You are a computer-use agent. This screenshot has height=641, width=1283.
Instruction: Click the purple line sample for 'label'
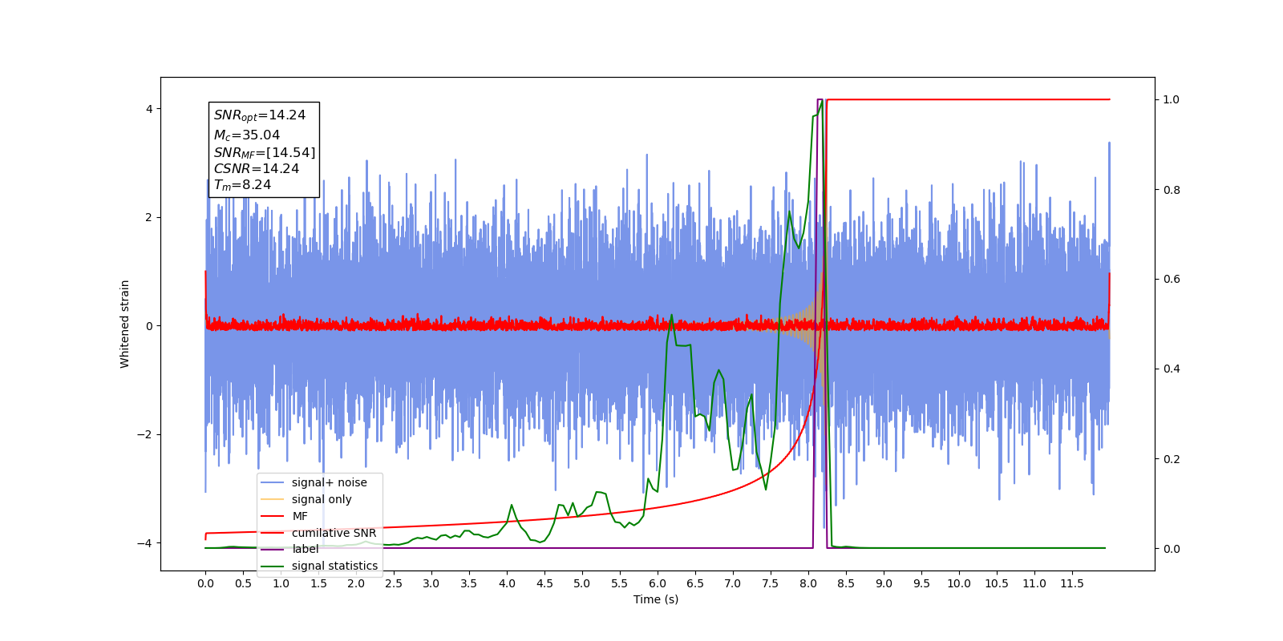click(x=273, y=549)
